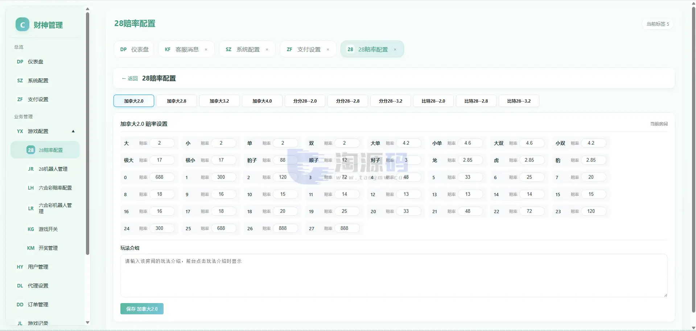Click the green C logo icon
Viewport: 696px width, 331px height.
click(x=22, y=25)
